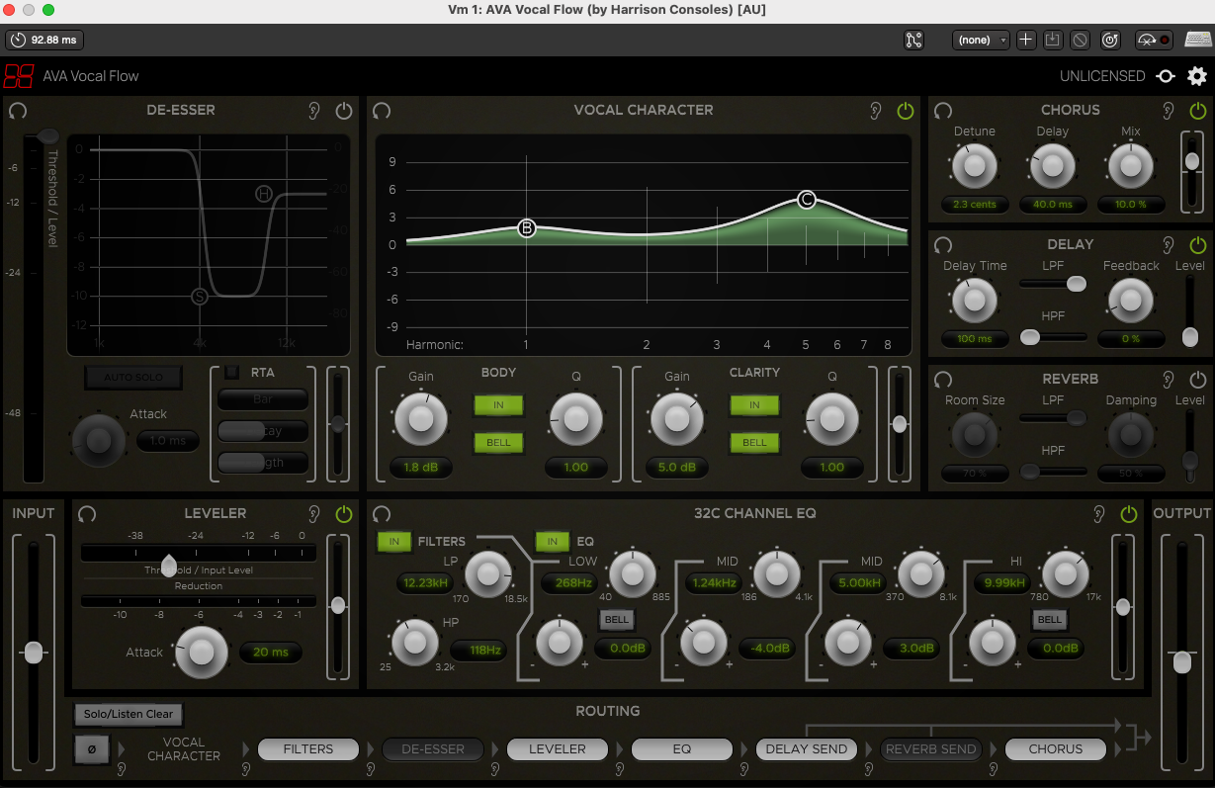The image size is (1215, 788).
Task: Open the plugin routing pin connections icon
Action: click(x=913, y=40)
